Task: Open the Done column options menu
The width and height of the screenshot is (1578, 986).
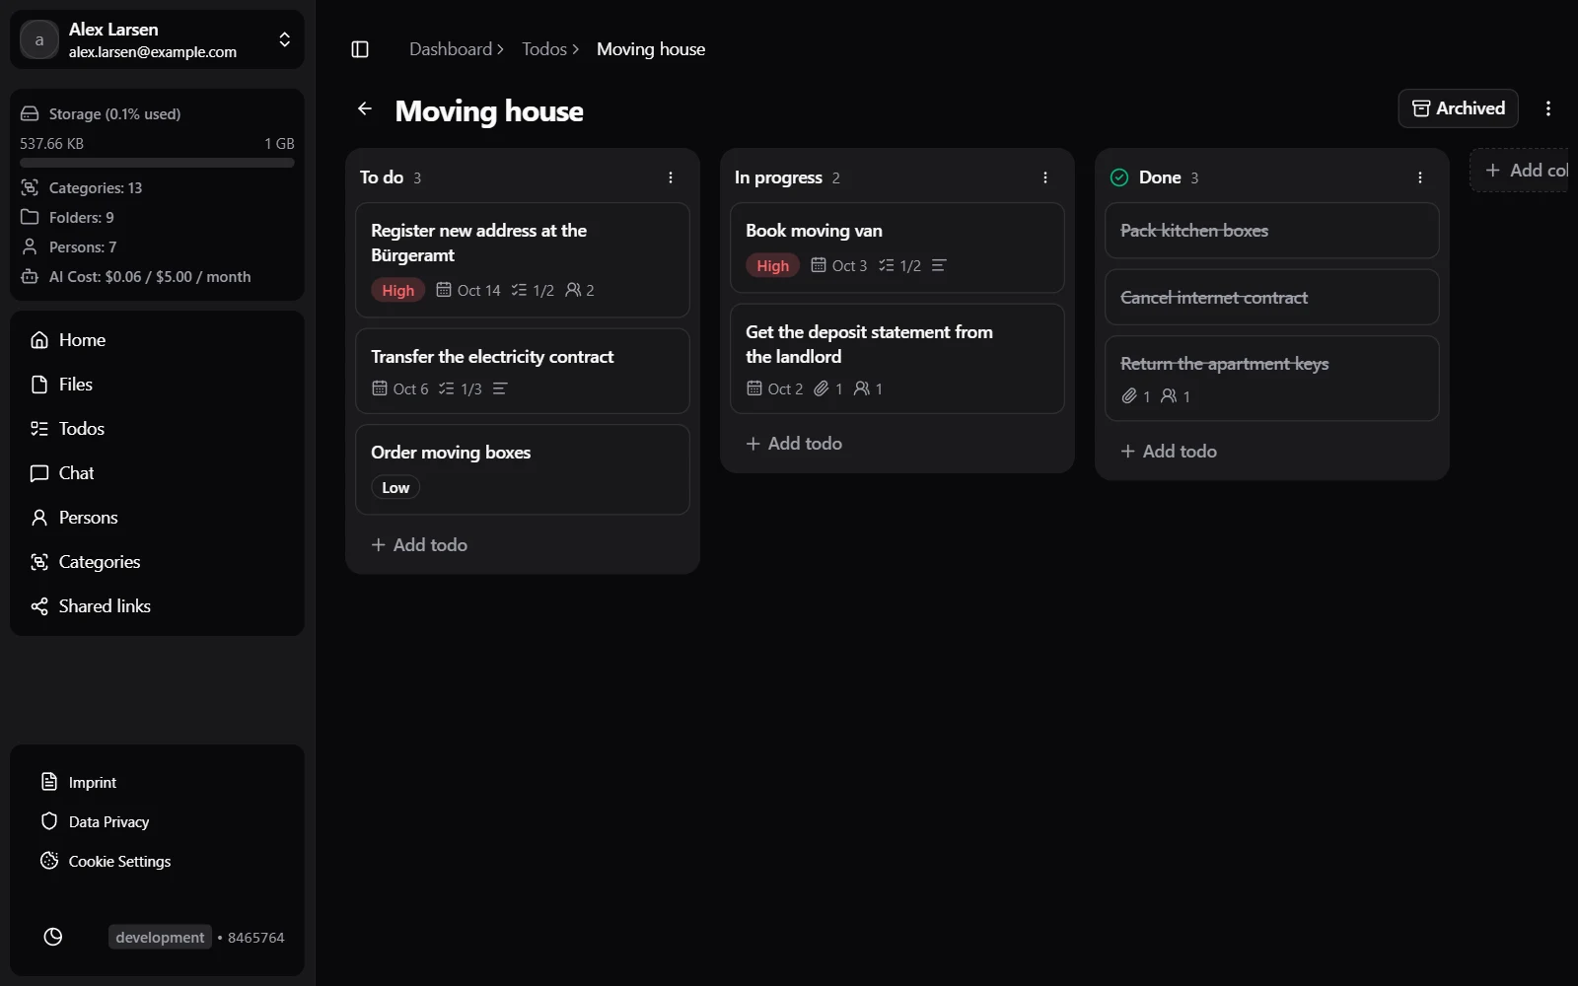Action: click(x=1420, y=177)
